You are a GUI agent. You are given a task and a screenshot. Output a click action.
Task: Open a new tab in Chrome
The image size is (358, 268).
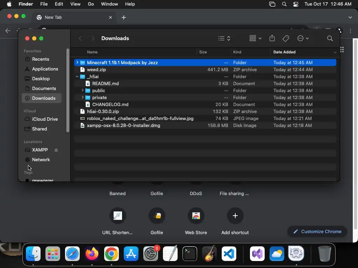(123, 17)
